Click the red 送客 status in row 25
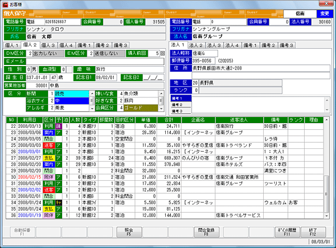The width and height of the screenshot is (336, 248). click(49, 145)
